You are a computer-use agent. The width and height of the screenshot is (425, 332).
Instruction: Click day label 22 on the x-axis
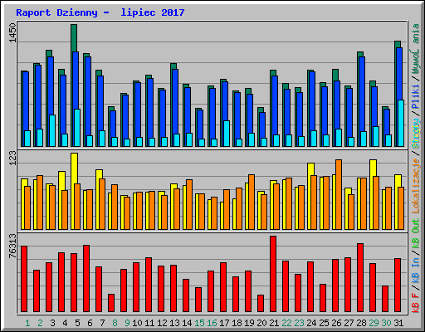pos(286,323)
